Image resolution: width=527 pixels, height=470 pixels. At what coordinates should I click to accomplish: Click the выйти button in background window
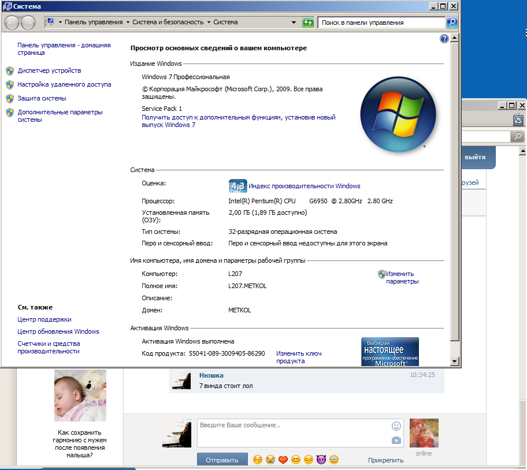[475, 157]
